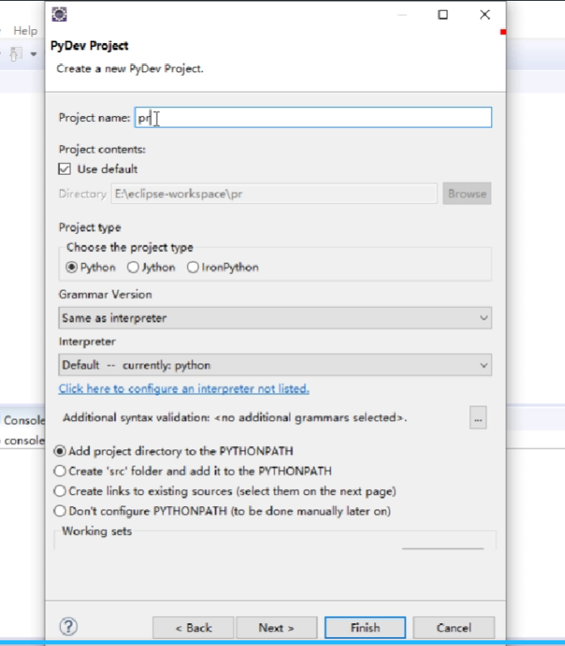Open the help question mark icon
Viewport: 565px width, 646px height.
click(68, 626)
